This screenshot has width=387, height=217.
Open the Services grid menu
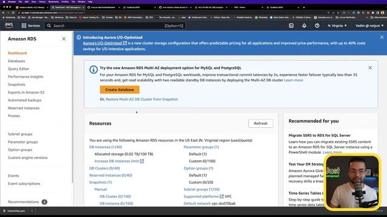pyautogui.click(x=31, y=25)
